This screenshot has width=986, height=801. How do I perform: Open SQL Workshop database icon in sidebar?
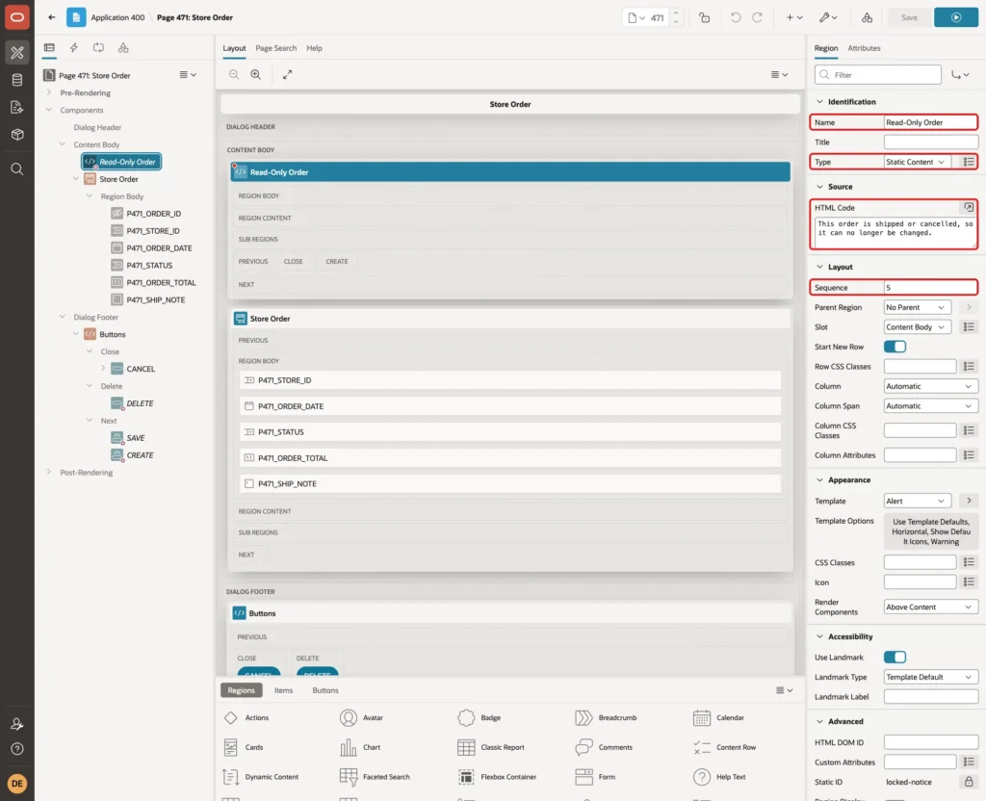click(17, 80)
